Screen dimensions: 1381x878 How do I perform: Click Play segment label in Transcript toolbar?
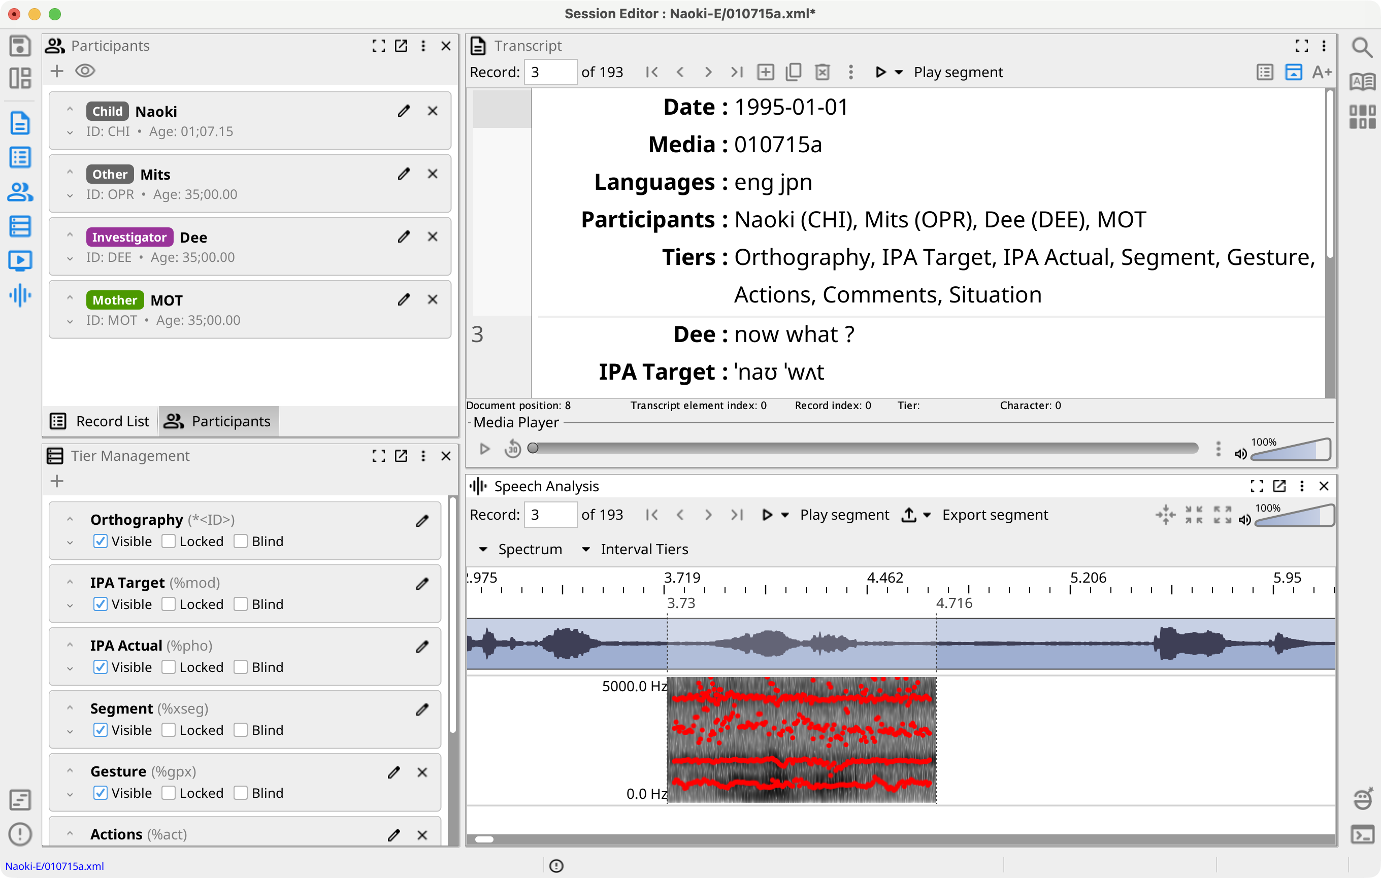pyautogui.click(x=958, y=72)
